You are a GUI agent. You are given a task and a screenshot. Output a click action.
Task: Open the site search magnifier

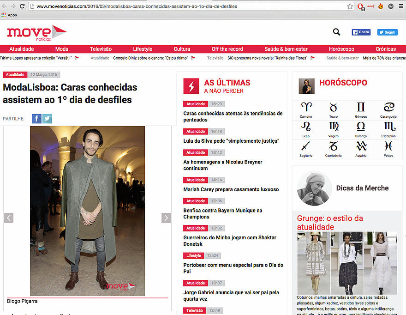click(x=336, y=32)
